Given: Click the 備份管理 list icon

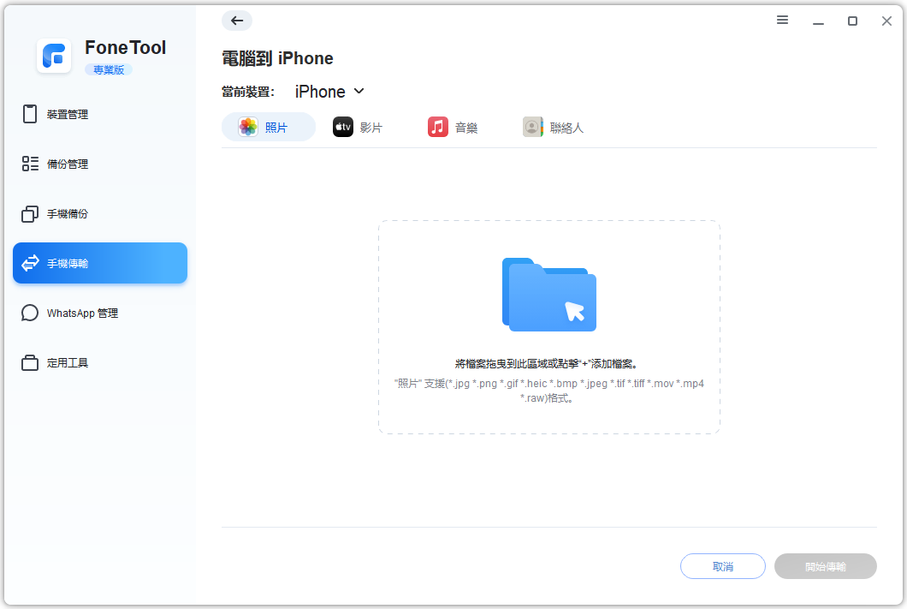Looking at the screenshot, I should (30, 164).
